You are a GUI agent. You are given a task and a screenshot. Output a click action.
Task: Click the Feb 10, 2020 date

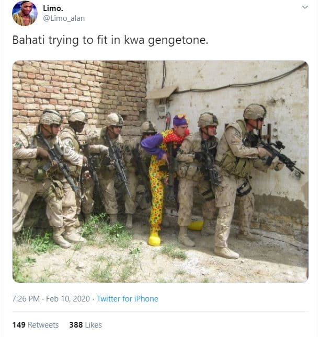point(68,299)
